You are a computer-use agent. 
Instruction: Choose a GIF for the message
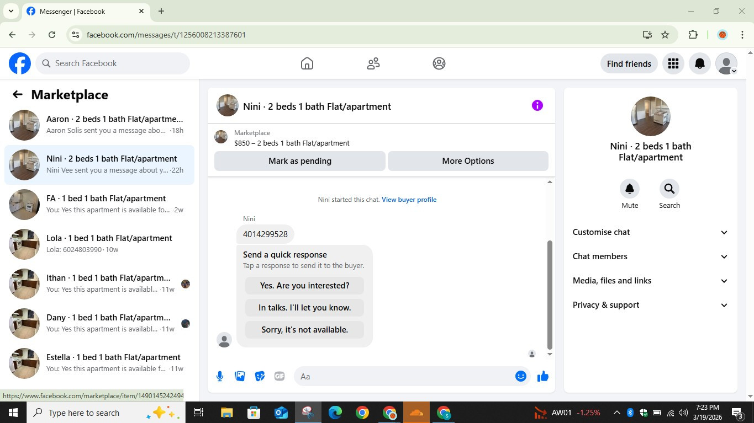tap(280, 376)
